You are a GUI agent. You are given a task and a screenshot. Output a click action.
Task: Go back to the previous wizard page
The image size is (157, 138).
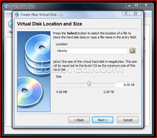pyautogui.click(x=79, y=120)
